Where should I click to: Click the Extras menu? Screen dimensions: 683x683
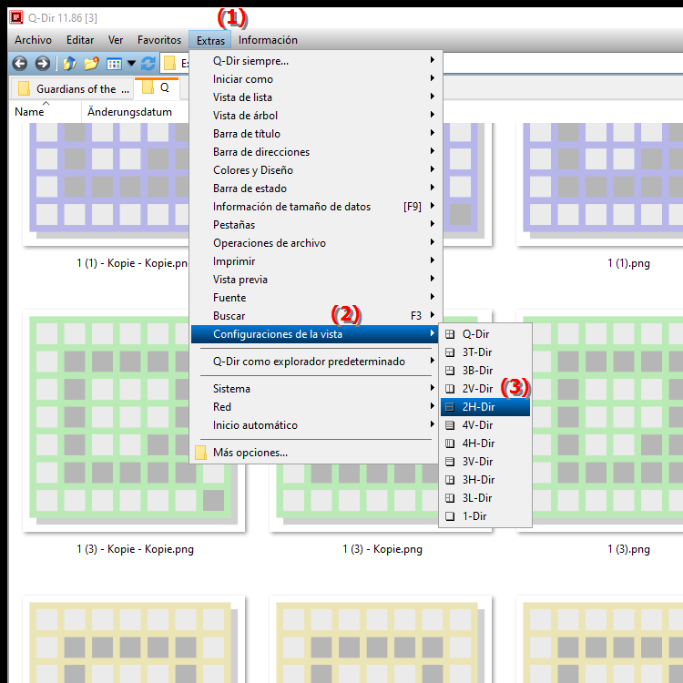tap(210, 40)
